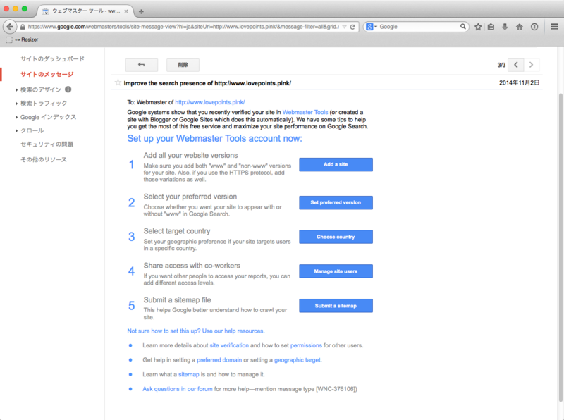This screenshot has width=564, height=420.
Task: Open the Webmaster Tools link
Action: click(x=305, y=112)
